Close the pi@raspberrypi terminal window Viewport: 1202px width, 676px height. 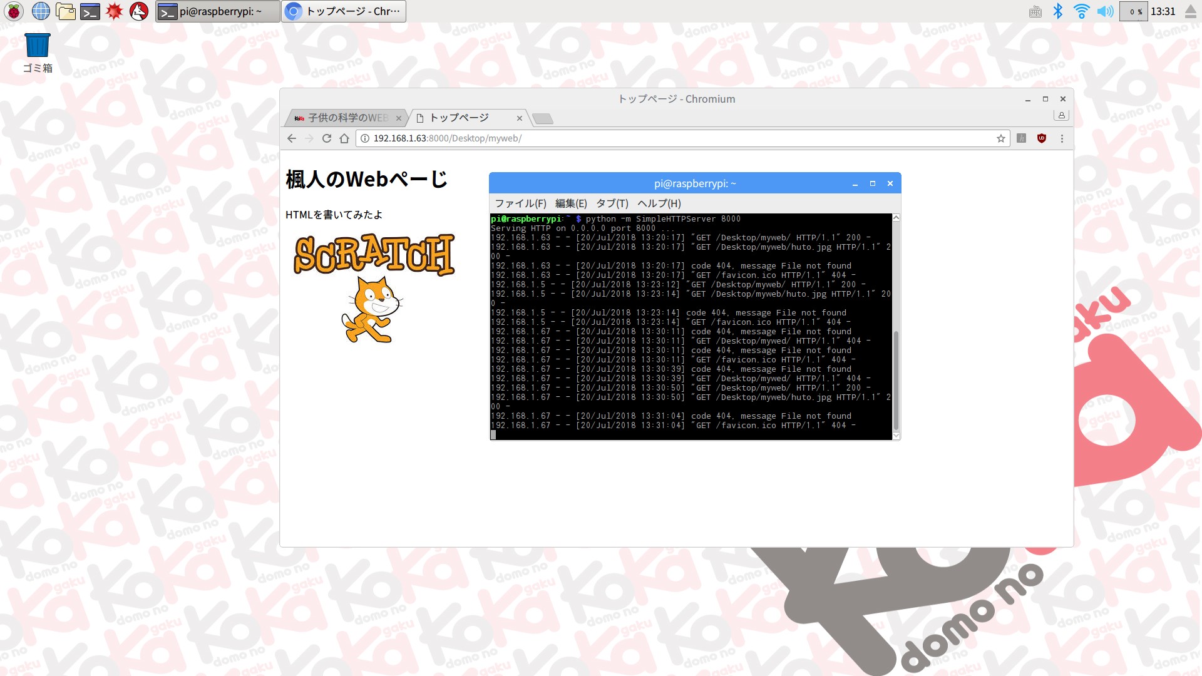pyautogui.click(x=890, y=183)
